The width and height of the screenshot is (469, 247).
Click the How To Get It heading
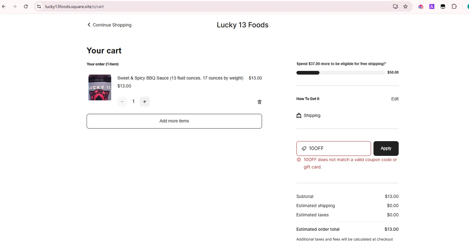click(x=308, y=99)
